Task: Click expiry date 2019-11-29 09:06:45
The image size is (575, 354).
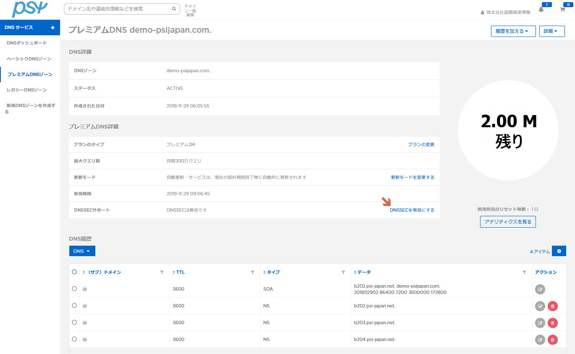Action: (188, 194)
